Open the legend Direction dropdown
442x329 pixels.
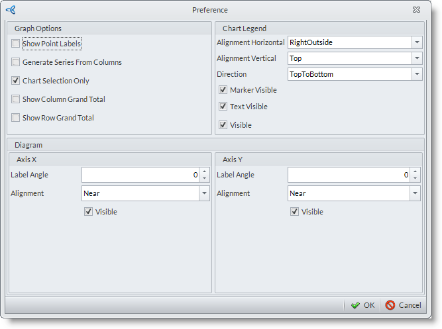pos(416,74)
